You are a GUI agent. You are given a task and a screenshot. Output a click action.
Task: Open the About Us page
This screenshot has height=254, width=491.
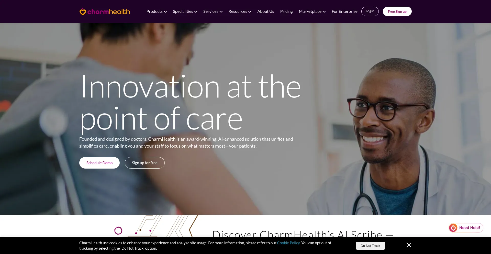(x=266, y=12)
